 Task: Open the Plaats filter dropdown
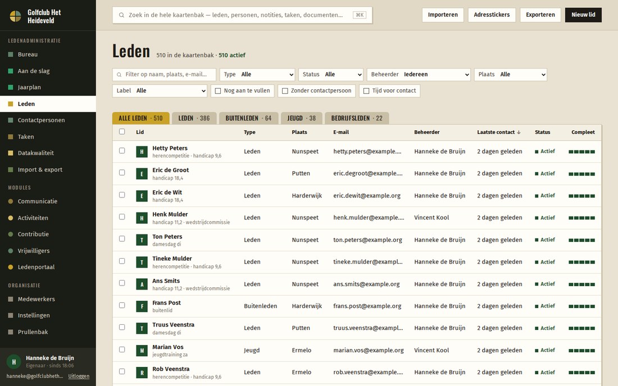[510, 75]
